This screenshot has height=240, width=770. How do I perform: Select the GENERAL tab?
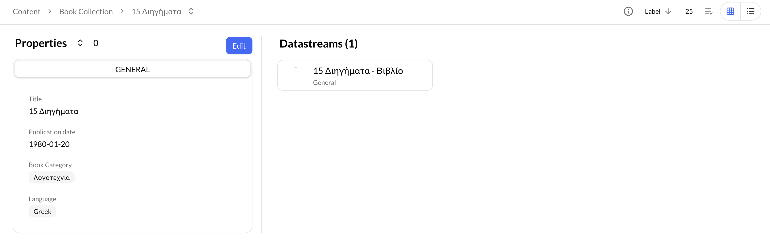point(133,69)
